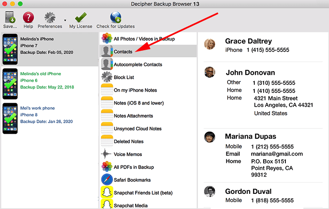Screen dimensions: 329x209
Task: Click phone number 1 (212) 555-5555
Action: pos(273,147)
